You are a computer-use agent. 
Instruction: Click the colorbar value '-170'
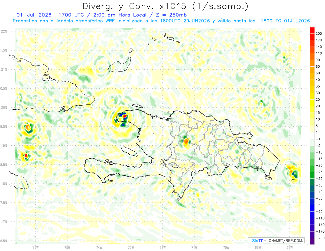[x=321, y=232]
